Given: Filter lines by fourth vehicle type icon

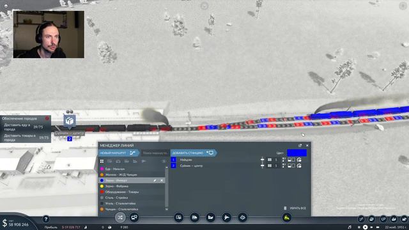Looking at the screenshot, I should tap(127, 162).
